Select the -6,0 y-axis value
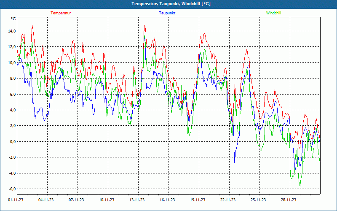 (x=12, y=189)
